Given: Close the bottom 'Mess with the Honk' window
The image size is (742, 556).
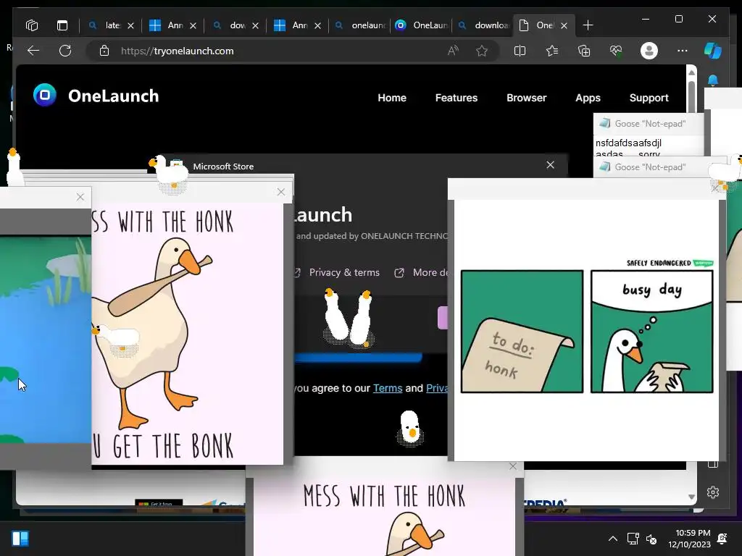Looking at the screenshot, I should [x=513, y=466].
